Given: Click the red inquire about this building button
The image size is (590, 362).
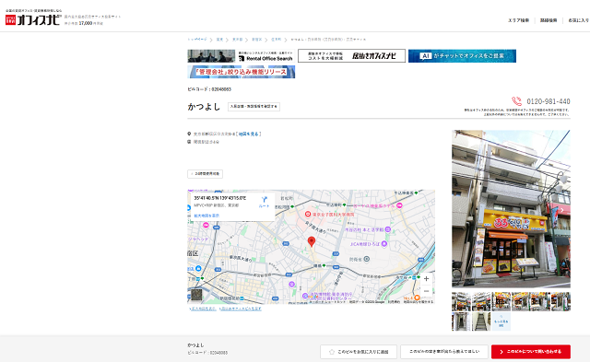Looking at the screenshot, I should tap(531, 352).
